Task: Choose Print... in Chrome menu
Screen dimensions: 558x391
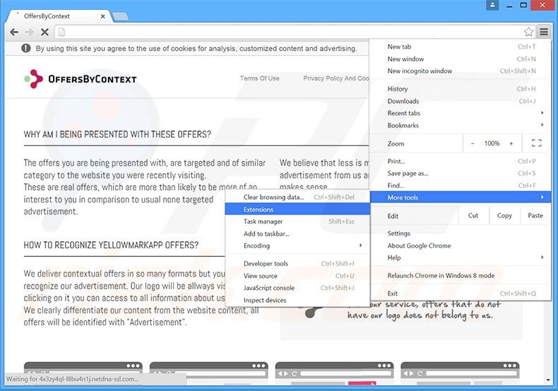Action: [x=461, y=162]
